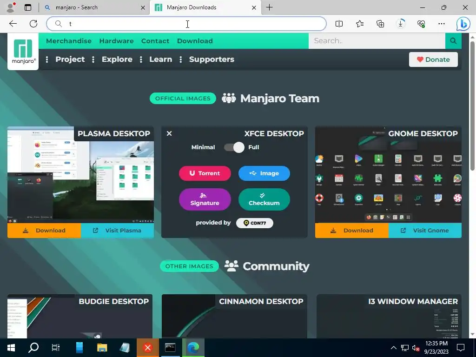Click the page vertical scrollbar thumb

pyautogui.click(x=472, y=106)
